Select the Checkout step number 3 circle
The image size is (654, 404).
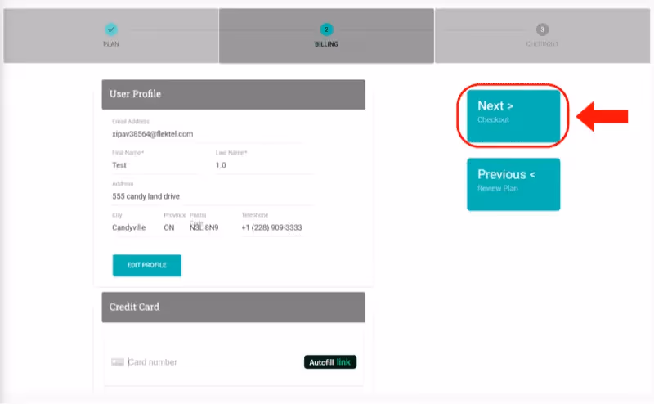tap(543, 29)
